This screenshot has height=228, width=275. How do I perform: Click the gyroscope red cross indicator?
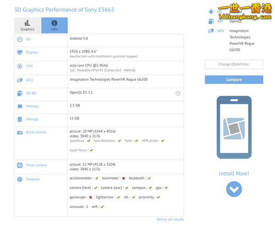coord(91,197)
